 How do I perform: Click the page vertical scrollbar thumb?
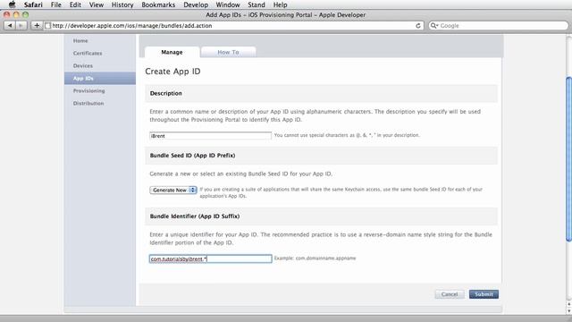pos(568,159)
